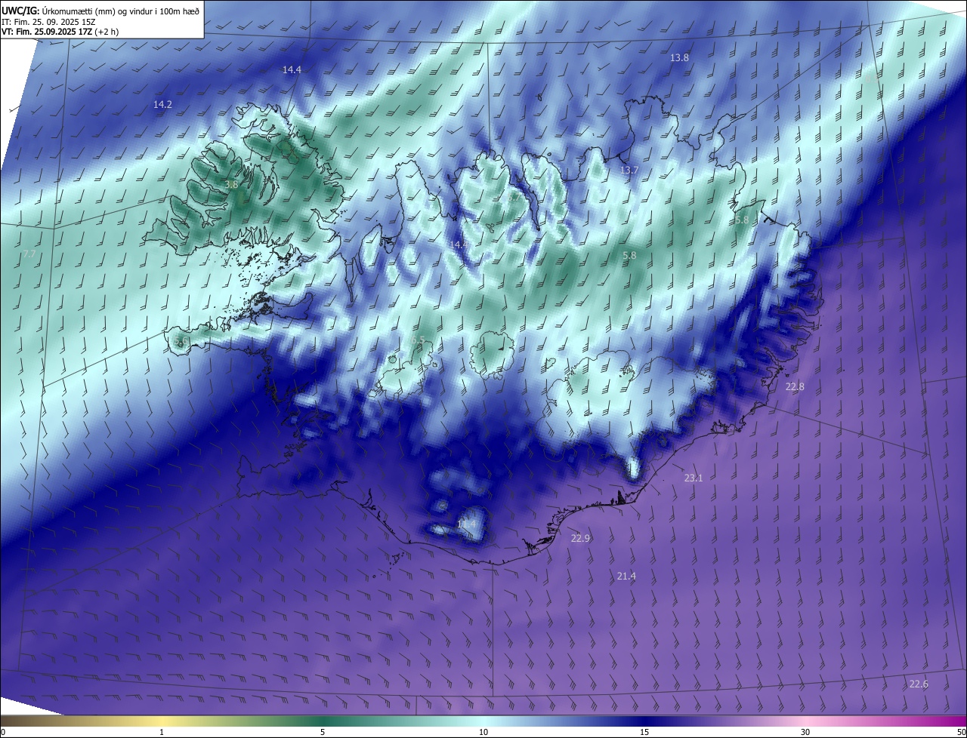Click the 22.9 value on the map

[x=580, y=539]
